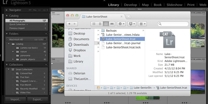Select All Photographs in Catalog
The width and height of the screenshot is (208, 104).
coord(27,21)
